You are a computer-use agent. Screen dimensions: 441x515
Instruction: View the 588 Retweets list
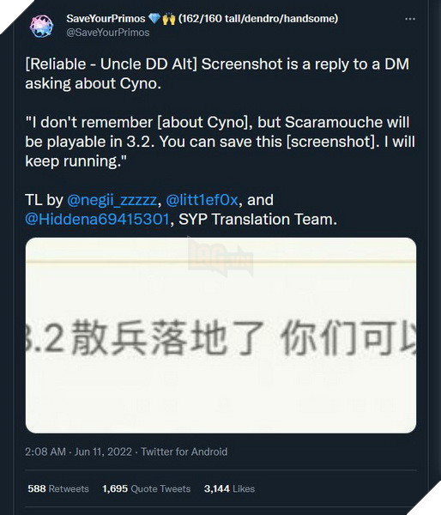point(58,488)
